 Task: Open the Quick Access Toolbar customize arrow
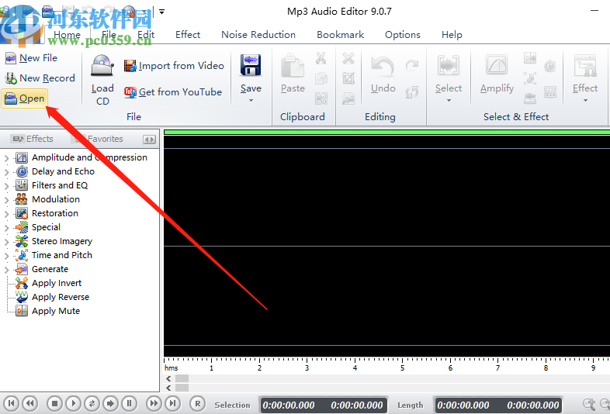[162, 12]
